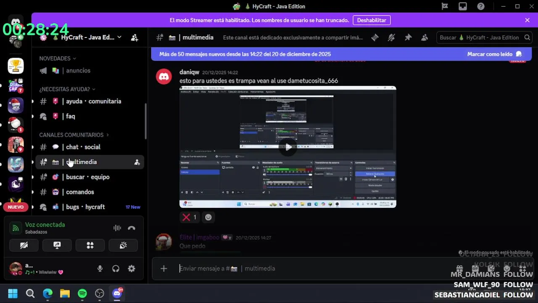538x303 pixels.
Task: Click the Voz conectada status text
Action: tap(45, 225)
